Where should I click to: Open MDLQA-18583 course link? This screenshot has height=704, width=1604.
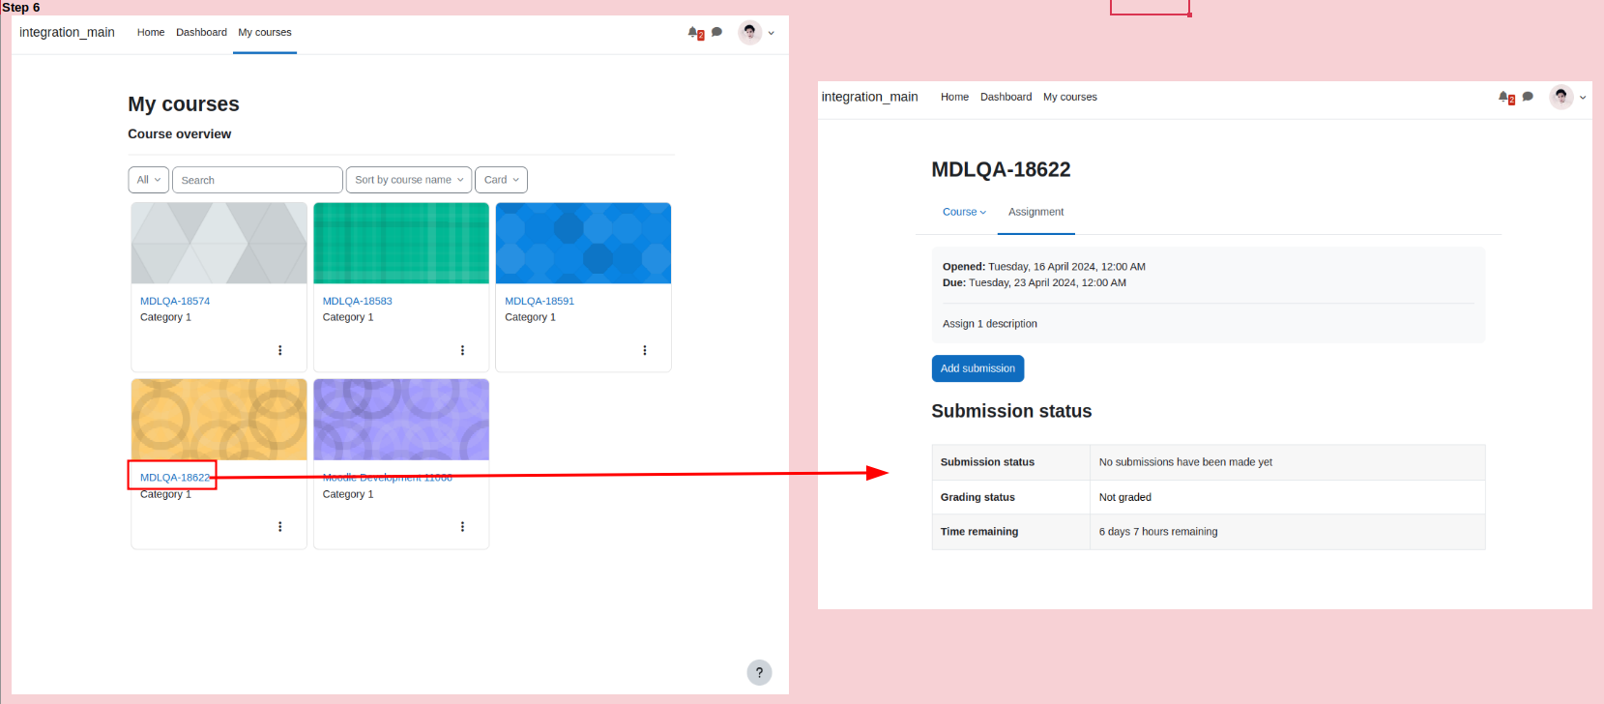[x=357, y=301]
